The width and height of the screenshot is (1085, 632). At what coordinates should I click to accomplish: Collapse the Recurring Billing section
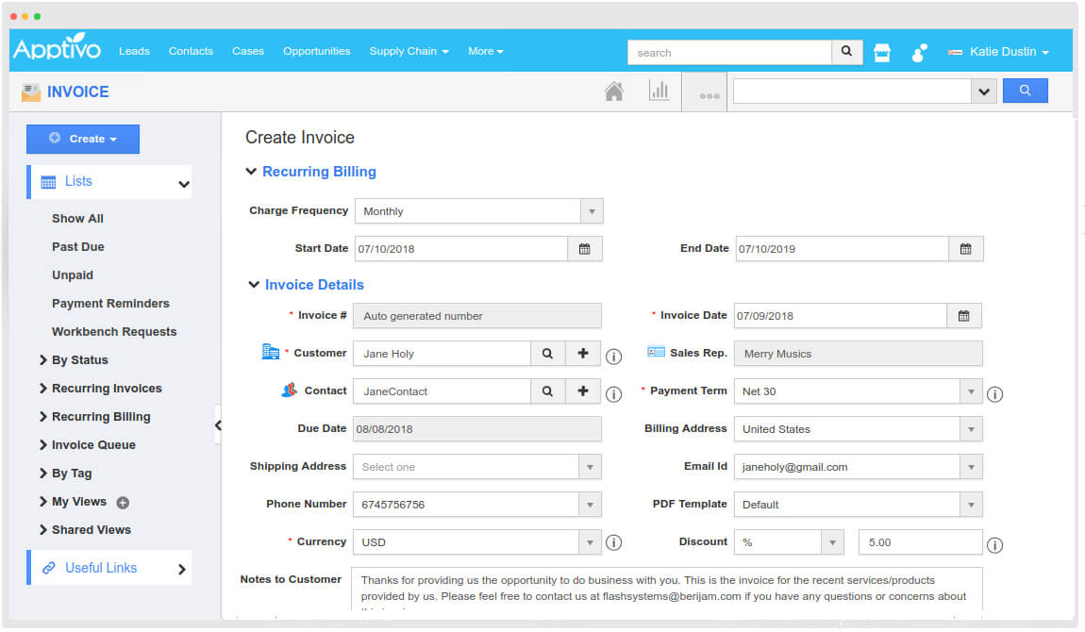coord(251,172)
